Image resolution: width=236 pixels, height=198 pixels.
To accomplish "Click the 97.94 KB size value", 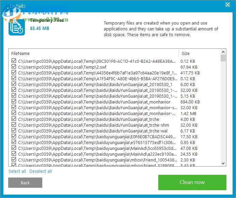I will point(189,67).
